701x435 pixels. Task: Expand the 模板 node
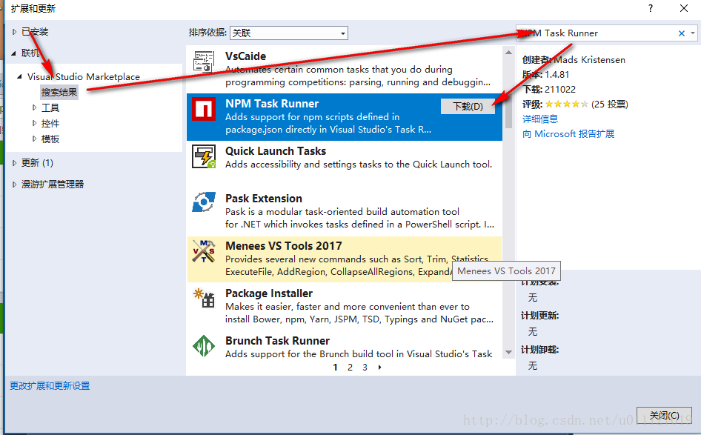[x=34, y=139]
